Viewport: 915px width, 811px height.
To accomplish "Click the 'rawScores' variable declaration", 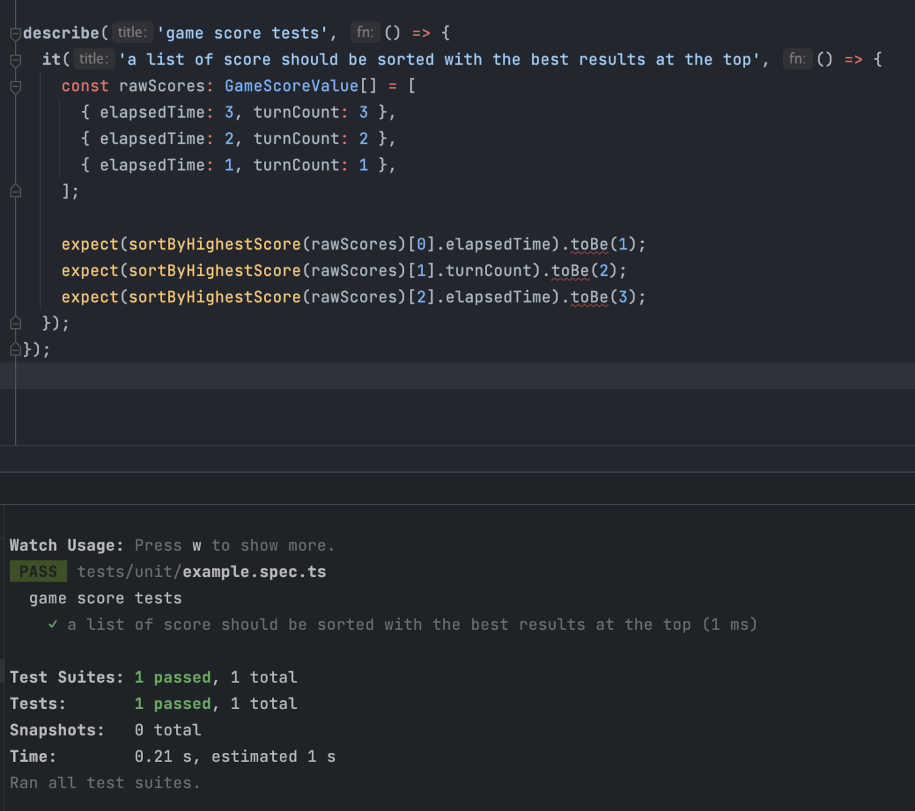I will pos(162,86).
